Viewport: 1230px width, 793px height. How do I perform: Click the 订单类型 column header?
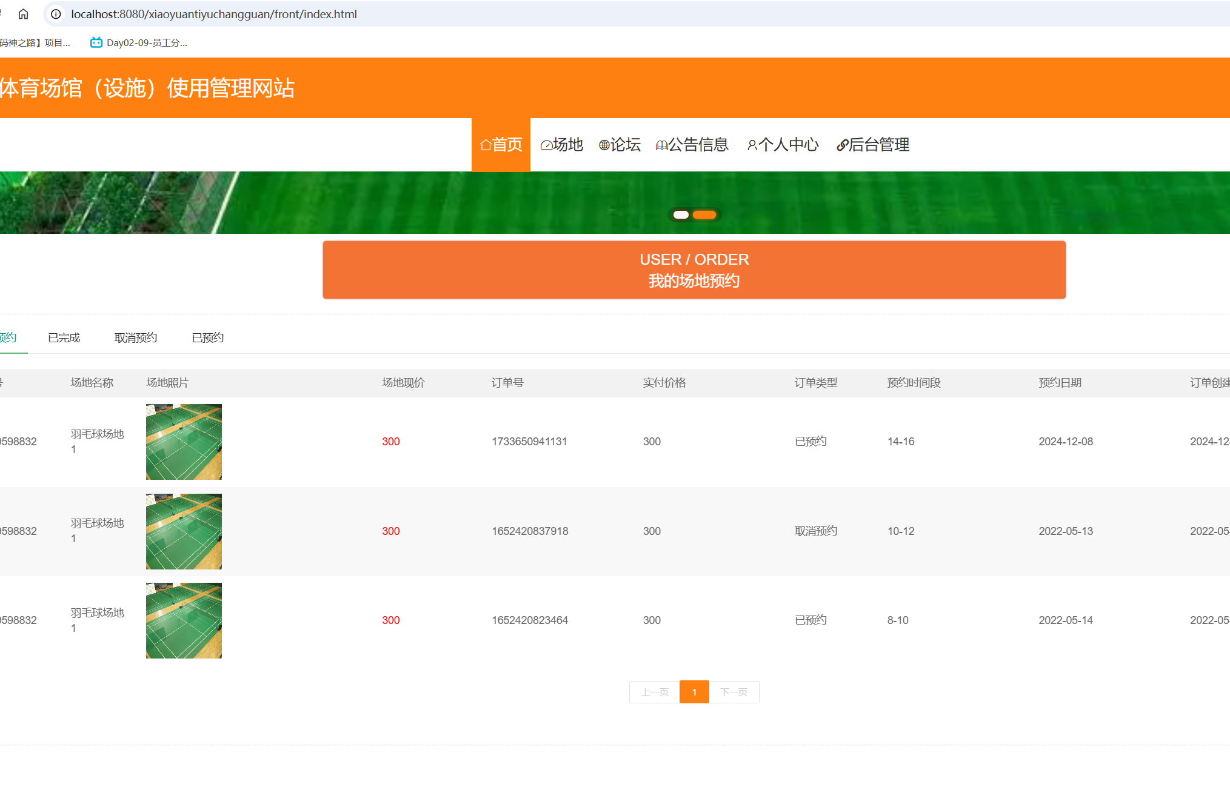point(816,382)
